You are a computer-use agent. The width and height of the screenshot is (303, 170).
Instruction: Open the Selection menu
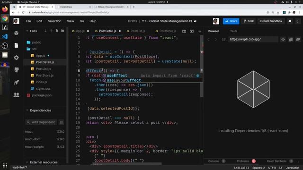pyautogui.click(x=54, y=21)
